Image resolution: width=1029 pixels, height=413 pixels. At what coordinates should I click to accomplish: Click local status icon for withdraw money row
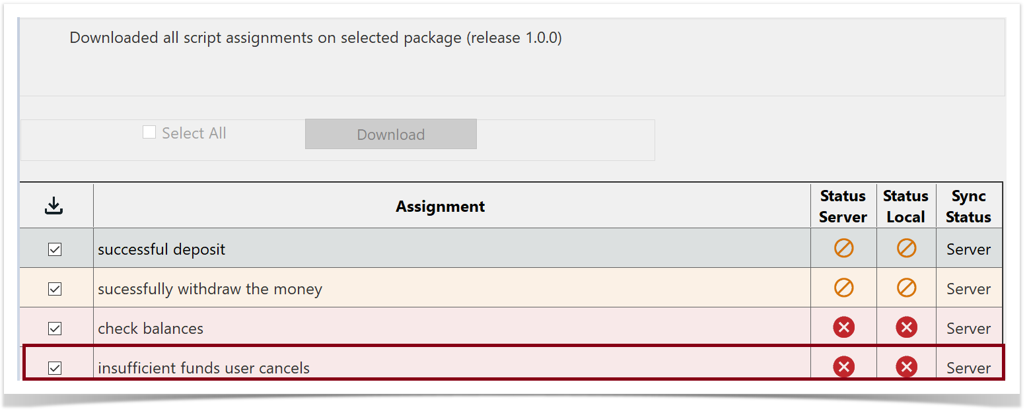[906, 288]
